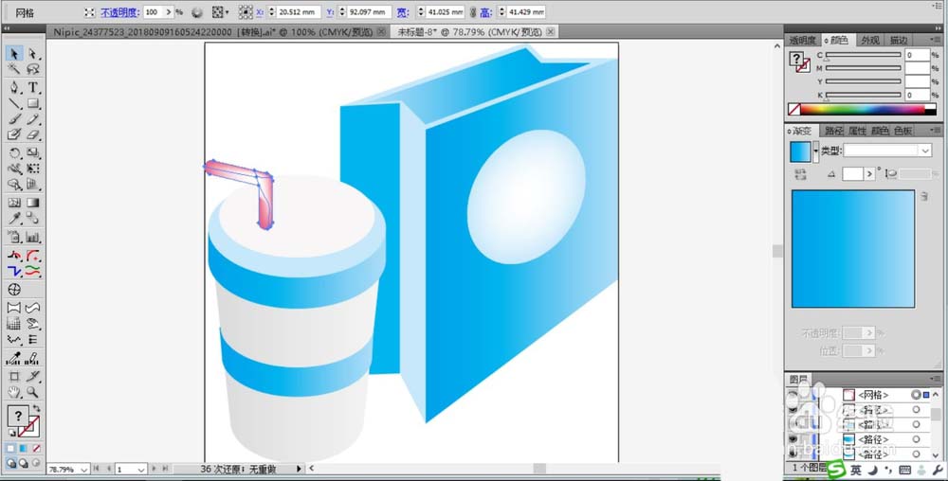Click the reference point locator grid

coord(246,12)
